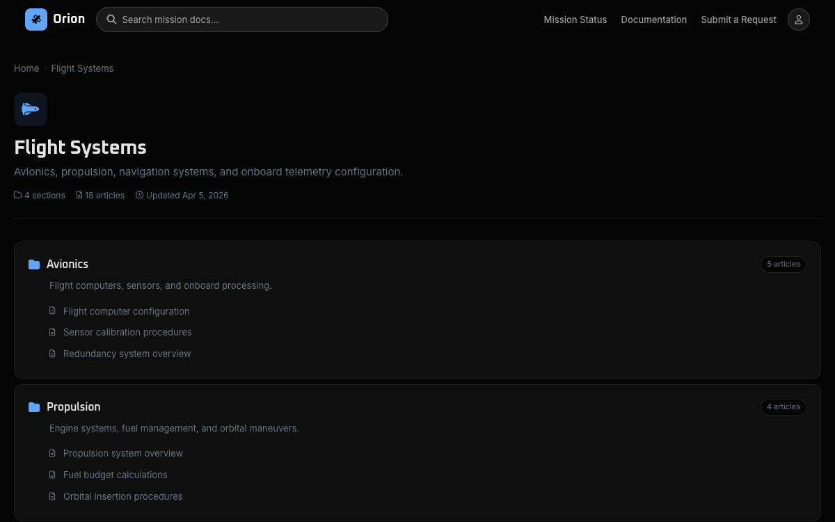Click document icon for Propulsion system overview
Screen dimensions: 835x522
pyautogui.click(x=52, y=453)
